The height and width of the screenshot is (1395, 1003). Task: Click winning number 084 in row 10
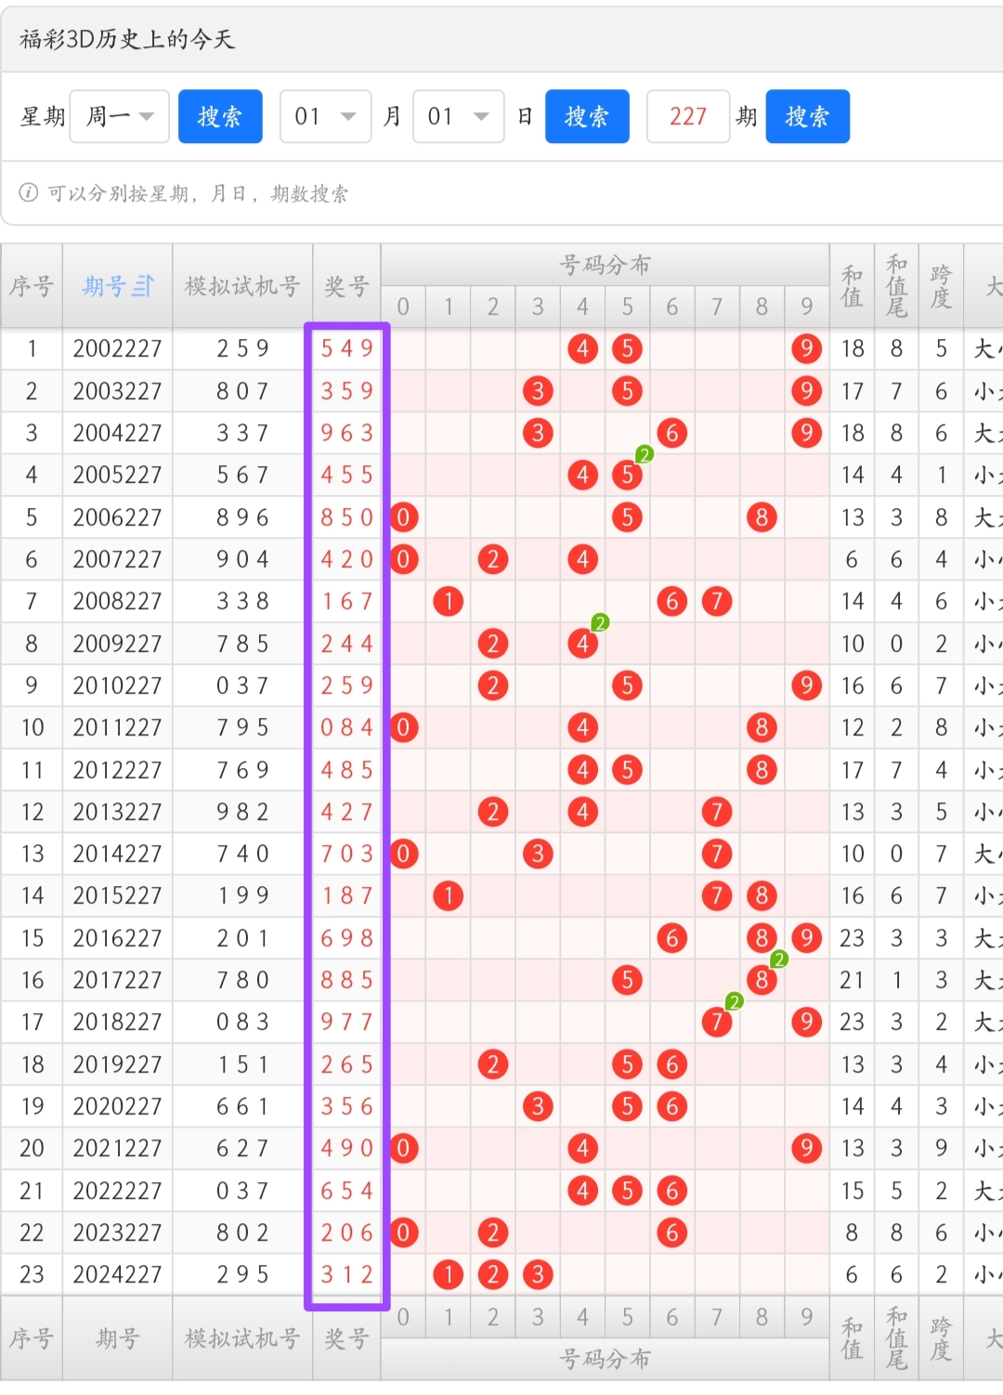346,727
